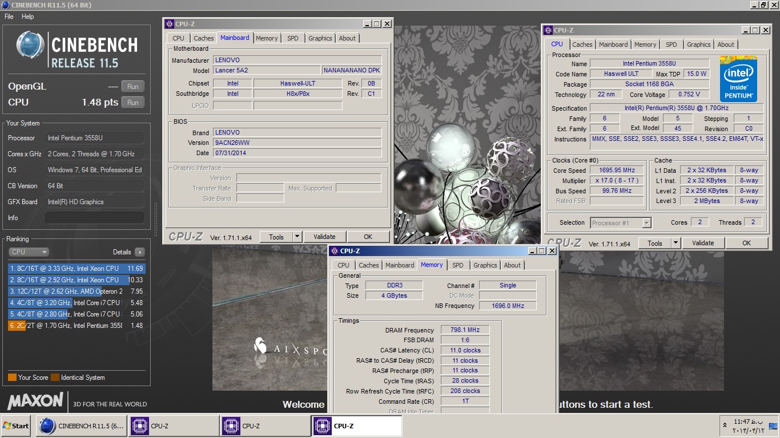Click the Identical System brown legend swatch
The height and width of the screenshot is (438, 780).
coord(55,378)
